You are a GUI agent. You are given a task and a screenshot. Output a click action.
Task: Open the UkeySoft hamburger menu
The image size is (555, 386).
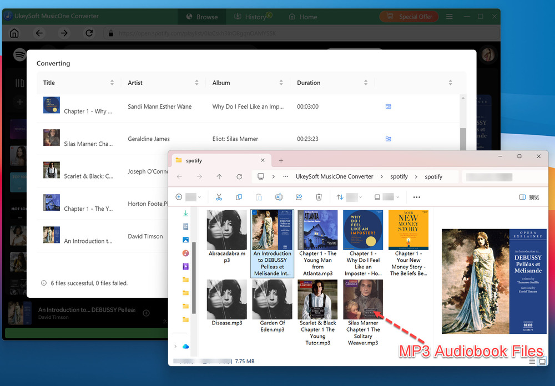pyautogui.click(x=449, y=17)
